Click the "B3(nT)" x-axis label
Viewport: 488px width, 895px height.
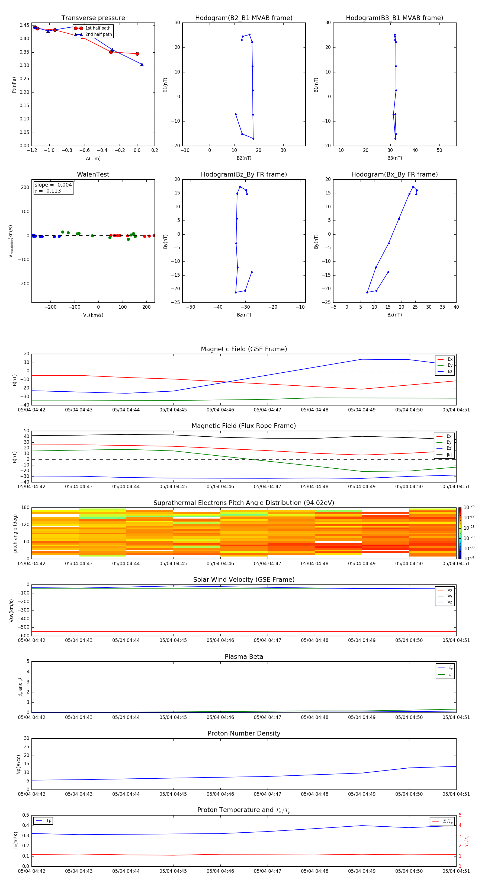pos(394,158)
